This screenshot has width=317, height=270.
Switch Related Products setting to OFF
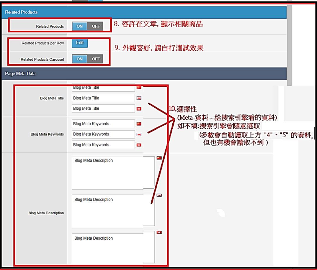(x=96, y=26)
